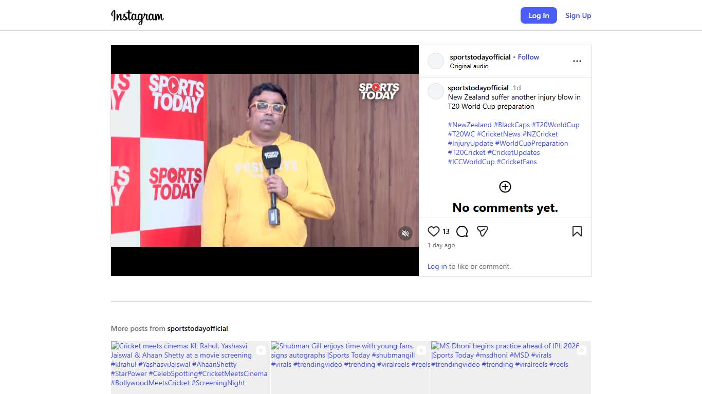Open comments via speech bubble icon

coord(462,231)
